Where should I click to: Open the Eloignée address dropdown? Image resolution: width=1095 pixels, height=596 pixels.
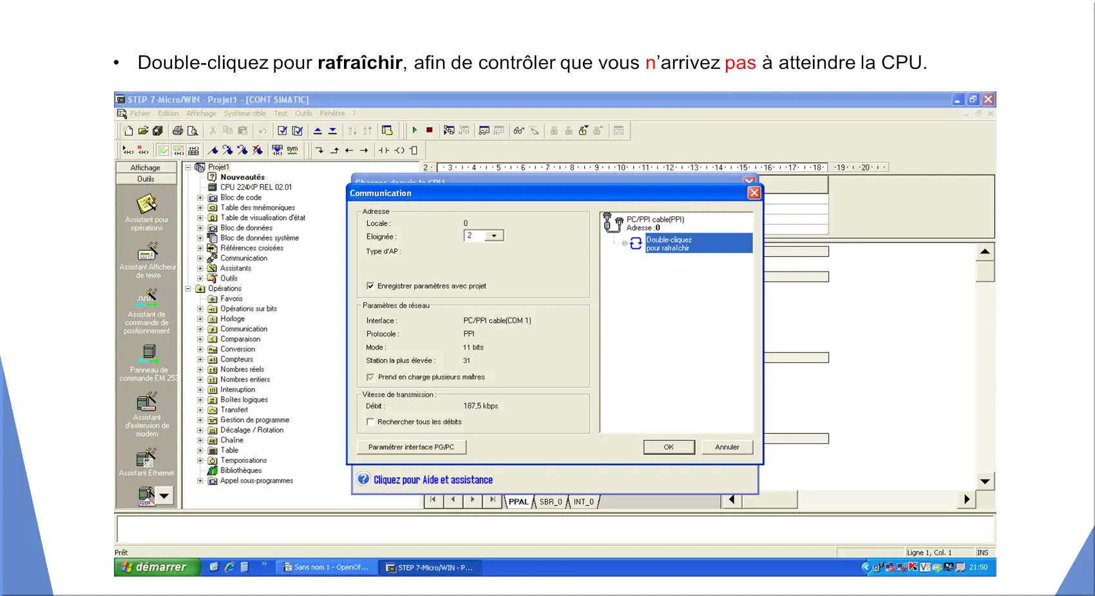click(494, 236)
